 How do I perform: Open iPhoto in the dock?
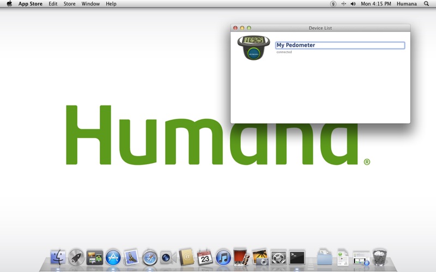(x=260, y=257)
